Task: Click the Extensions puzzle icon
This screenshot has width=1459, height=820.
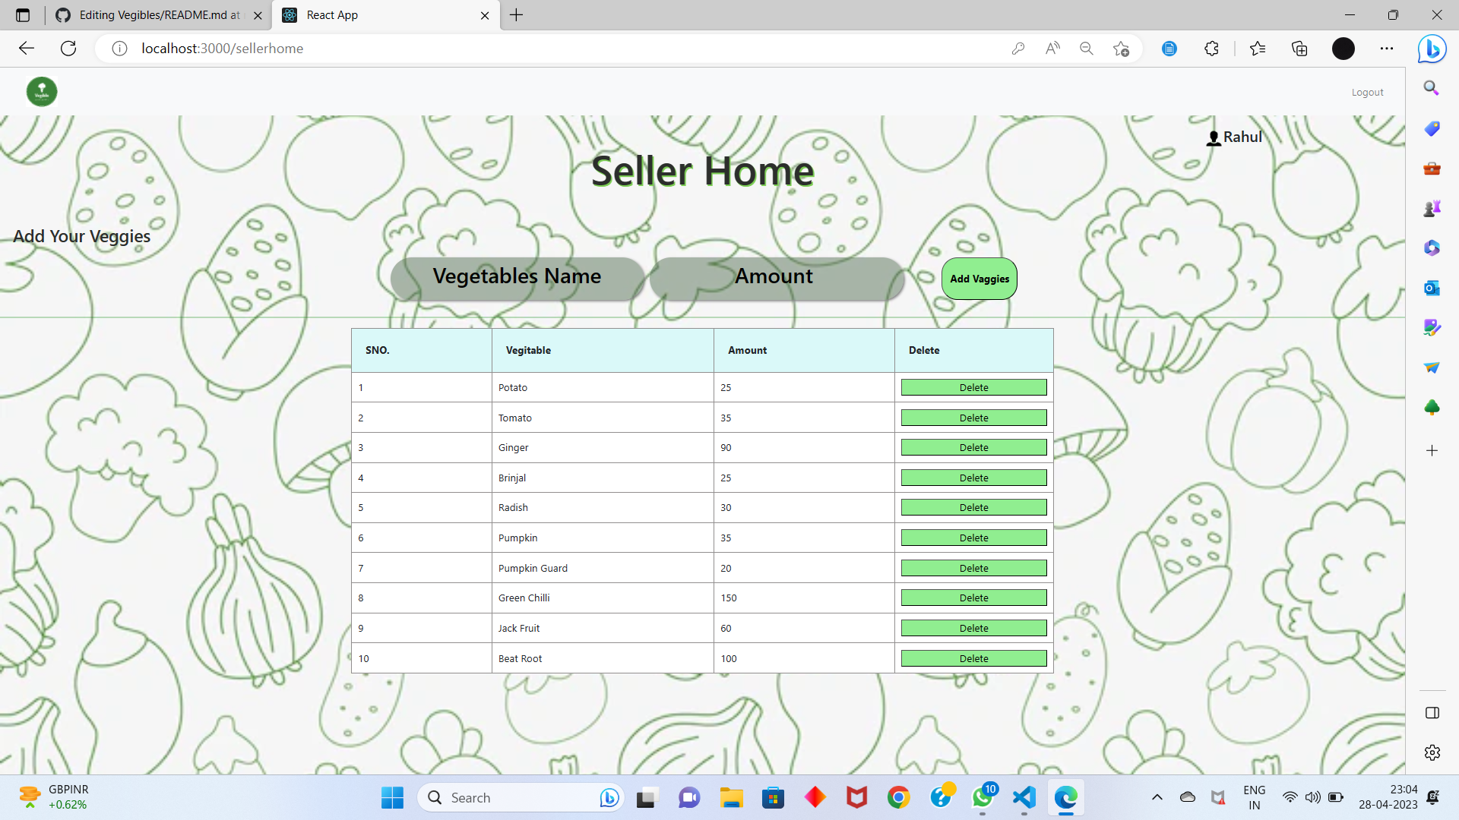Action: coord(1211,48)
